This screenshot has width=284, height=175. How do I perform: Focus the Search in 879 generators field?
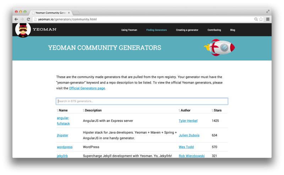142,101
